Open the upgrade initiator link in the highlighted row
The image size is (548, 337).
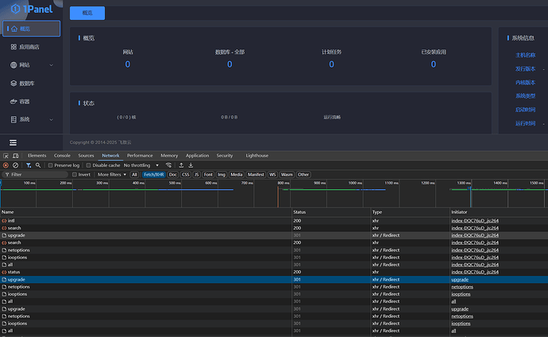[x=460, y=280]
